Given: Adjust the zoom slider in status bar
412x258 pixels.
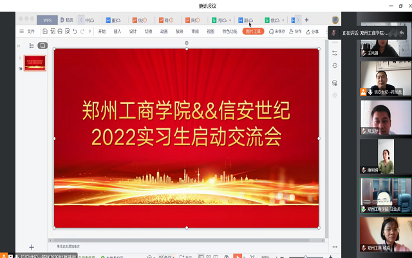Looking at the screenshot, I should [x=306, y=257].
